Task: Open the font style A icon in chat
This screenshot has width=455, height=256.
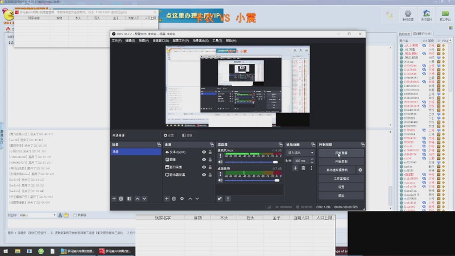Action: coord(60,216)
